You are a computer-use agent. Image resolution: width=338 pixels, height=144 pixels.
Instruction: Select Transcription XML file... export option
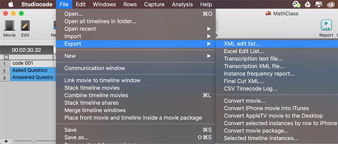(277, 66)
